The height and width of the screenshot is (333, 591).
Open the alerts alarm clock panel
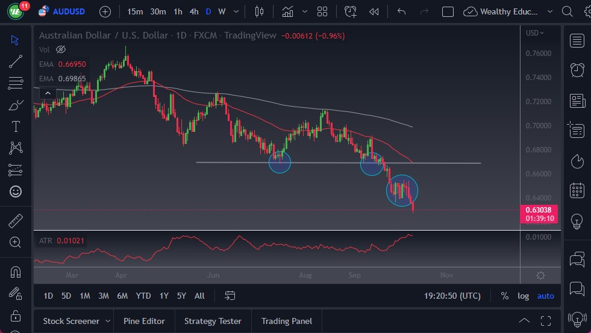pyautogui.click(x=577, y=70)
